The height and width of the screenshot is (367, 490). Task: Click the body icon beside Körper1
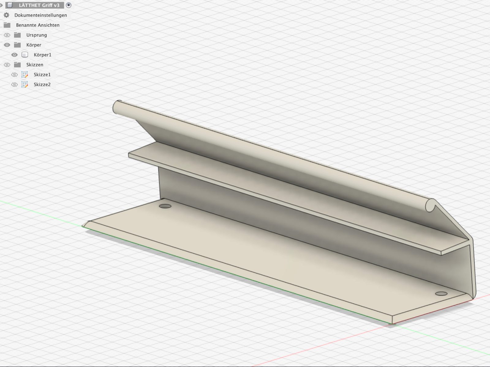pyautogui.click(x=25, y=55)
